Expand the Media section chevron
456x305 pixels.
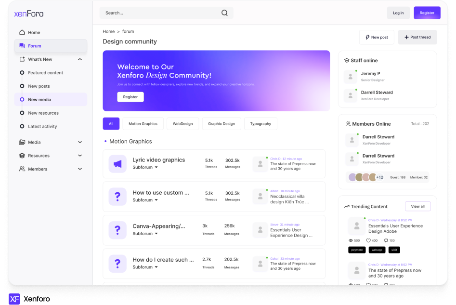80,142
